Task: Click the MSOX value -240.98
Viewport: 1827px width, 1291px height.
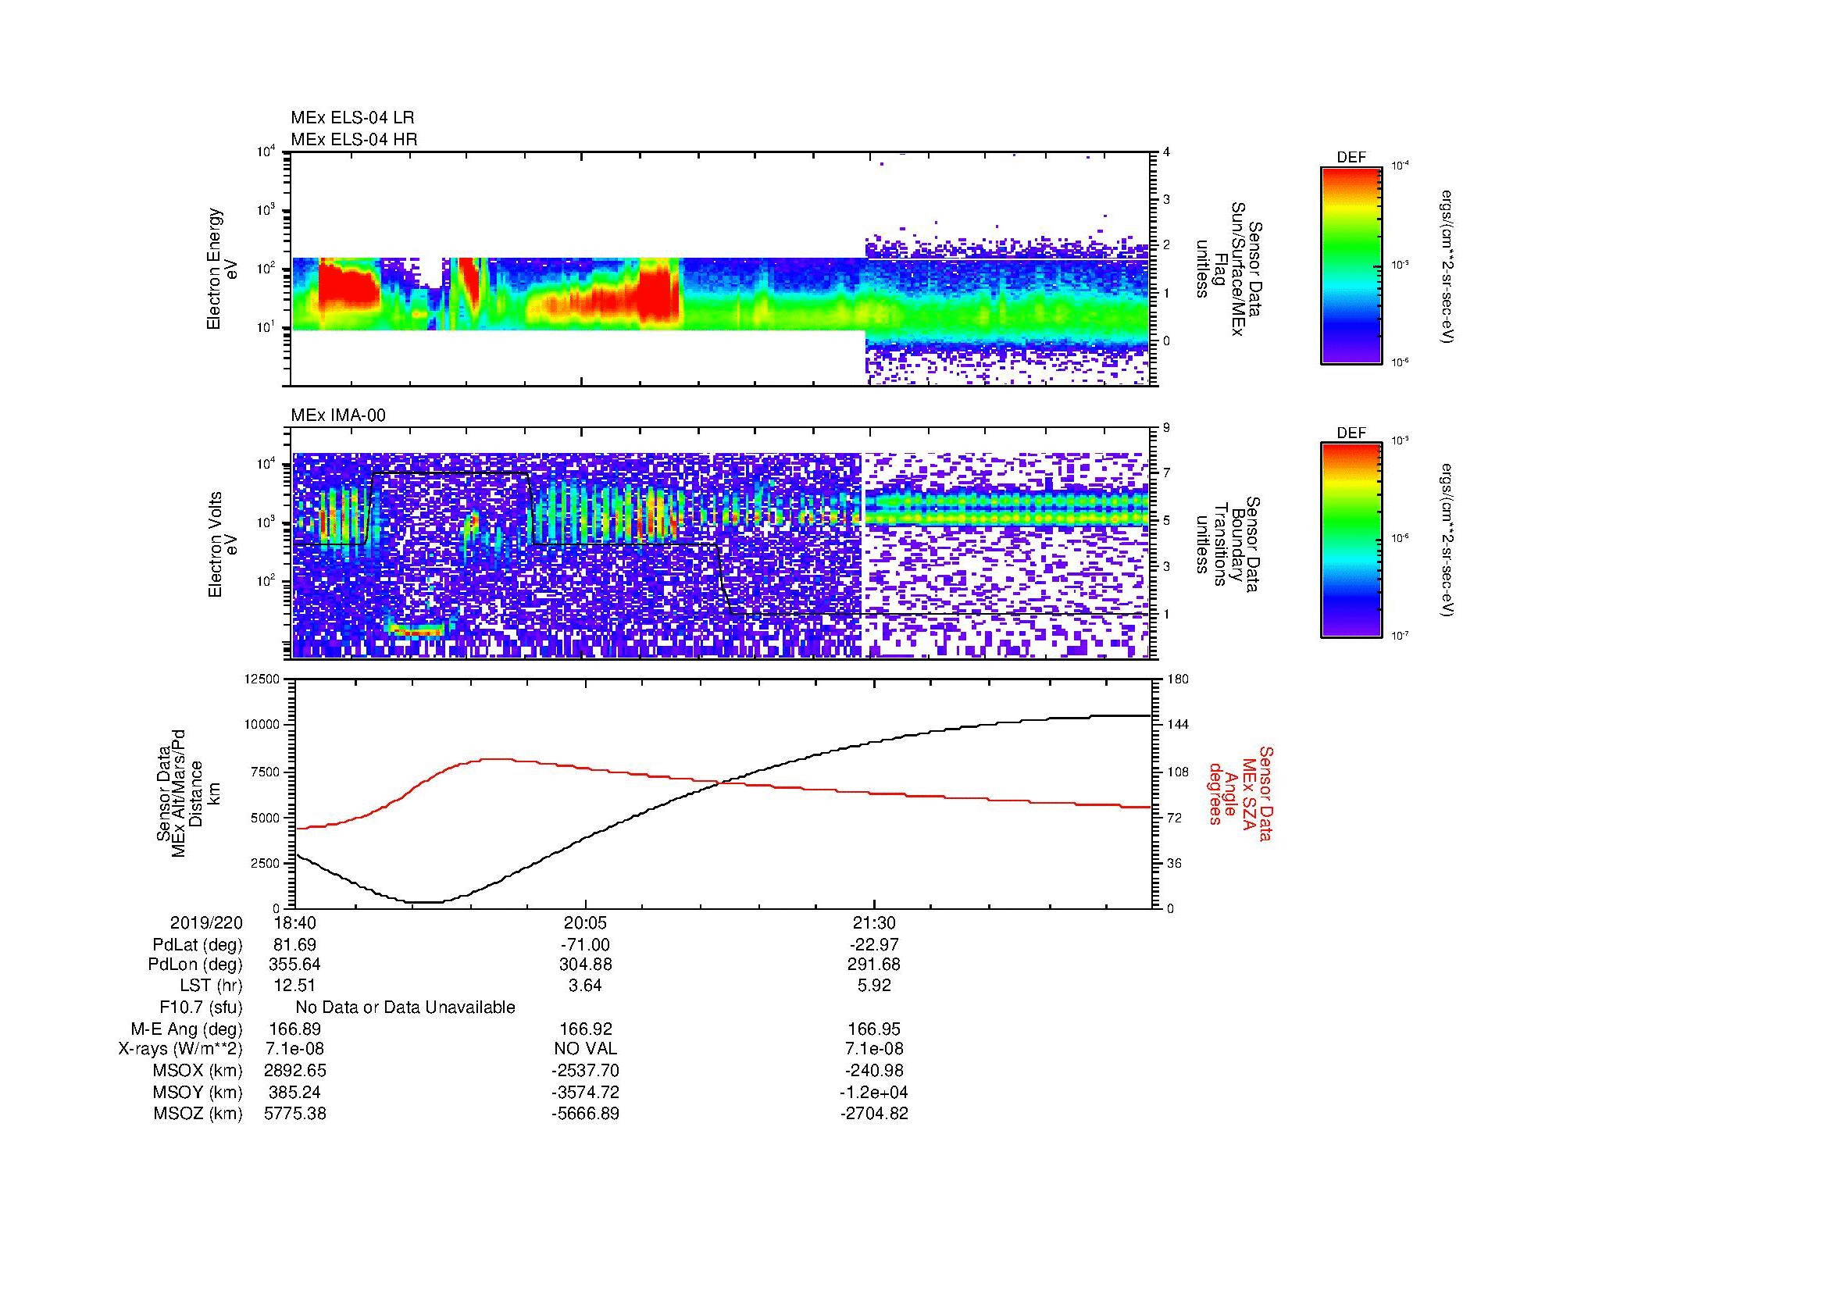Action: (874, 1072)
